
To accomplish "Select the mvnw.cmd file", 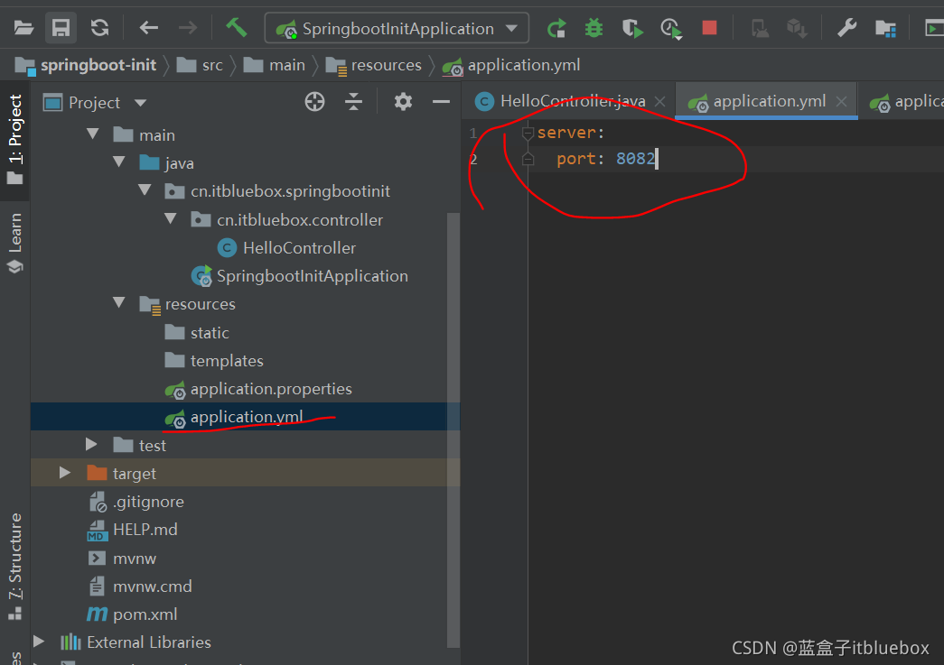I will click(x=140, y=586).
